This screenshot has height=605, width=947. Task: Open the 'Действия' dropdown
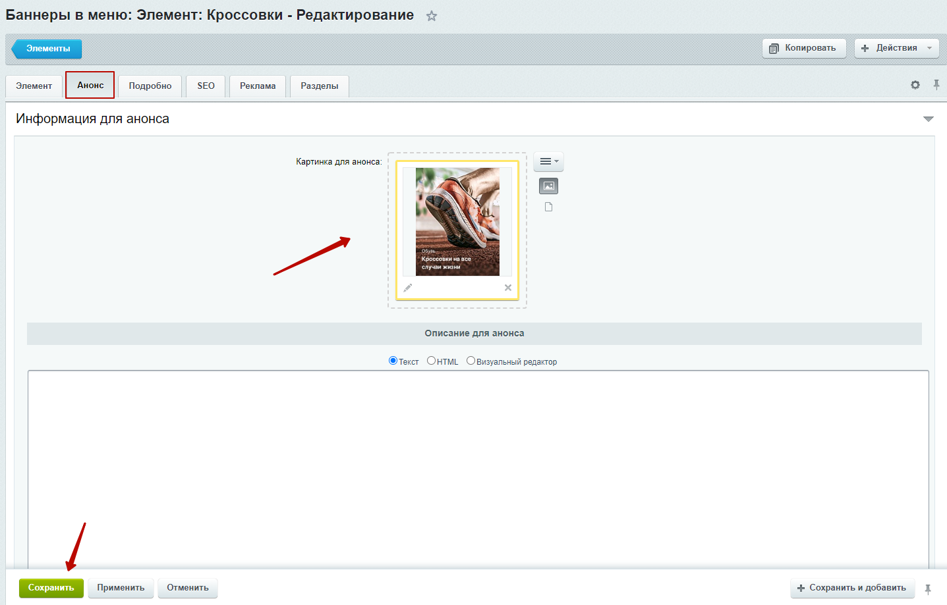(x=897, y=48)
